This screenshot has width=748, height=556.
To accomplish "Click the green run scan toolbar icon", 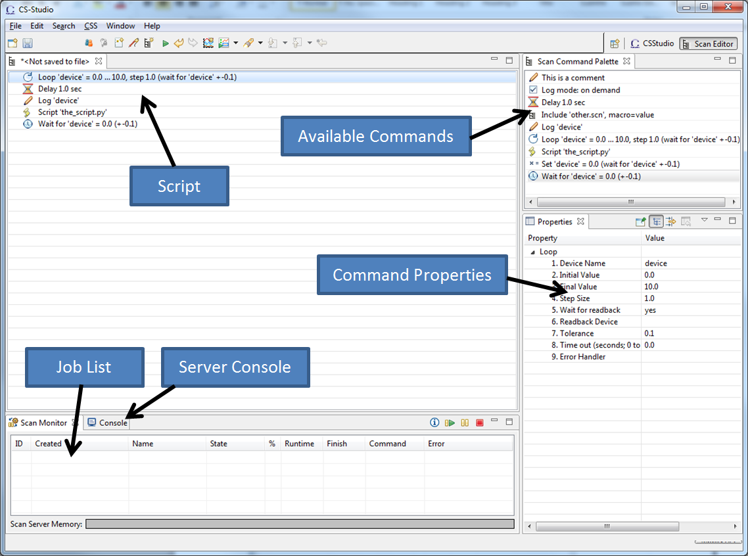I will pos(165,43).
